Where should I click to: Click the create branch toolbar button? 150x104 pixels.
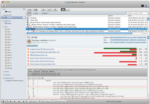click(x=30, y=10)
